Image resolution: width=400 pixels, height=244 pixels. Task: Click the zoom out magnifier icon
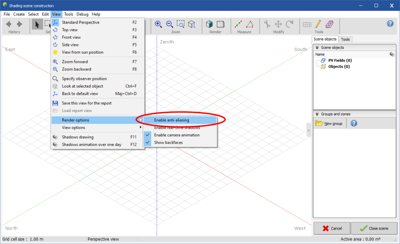click(169, 24)
